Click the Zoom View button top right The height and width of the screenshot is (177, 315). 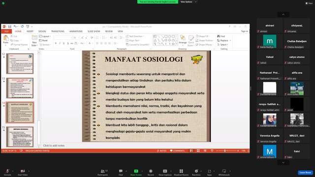(309, 3)
